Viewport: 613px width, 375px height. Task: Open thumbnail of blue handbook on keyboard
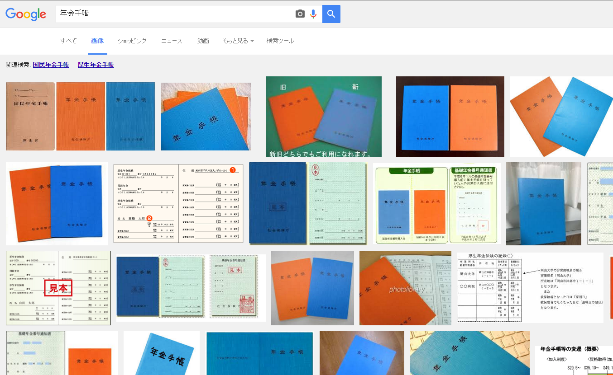tap(469, 353)
